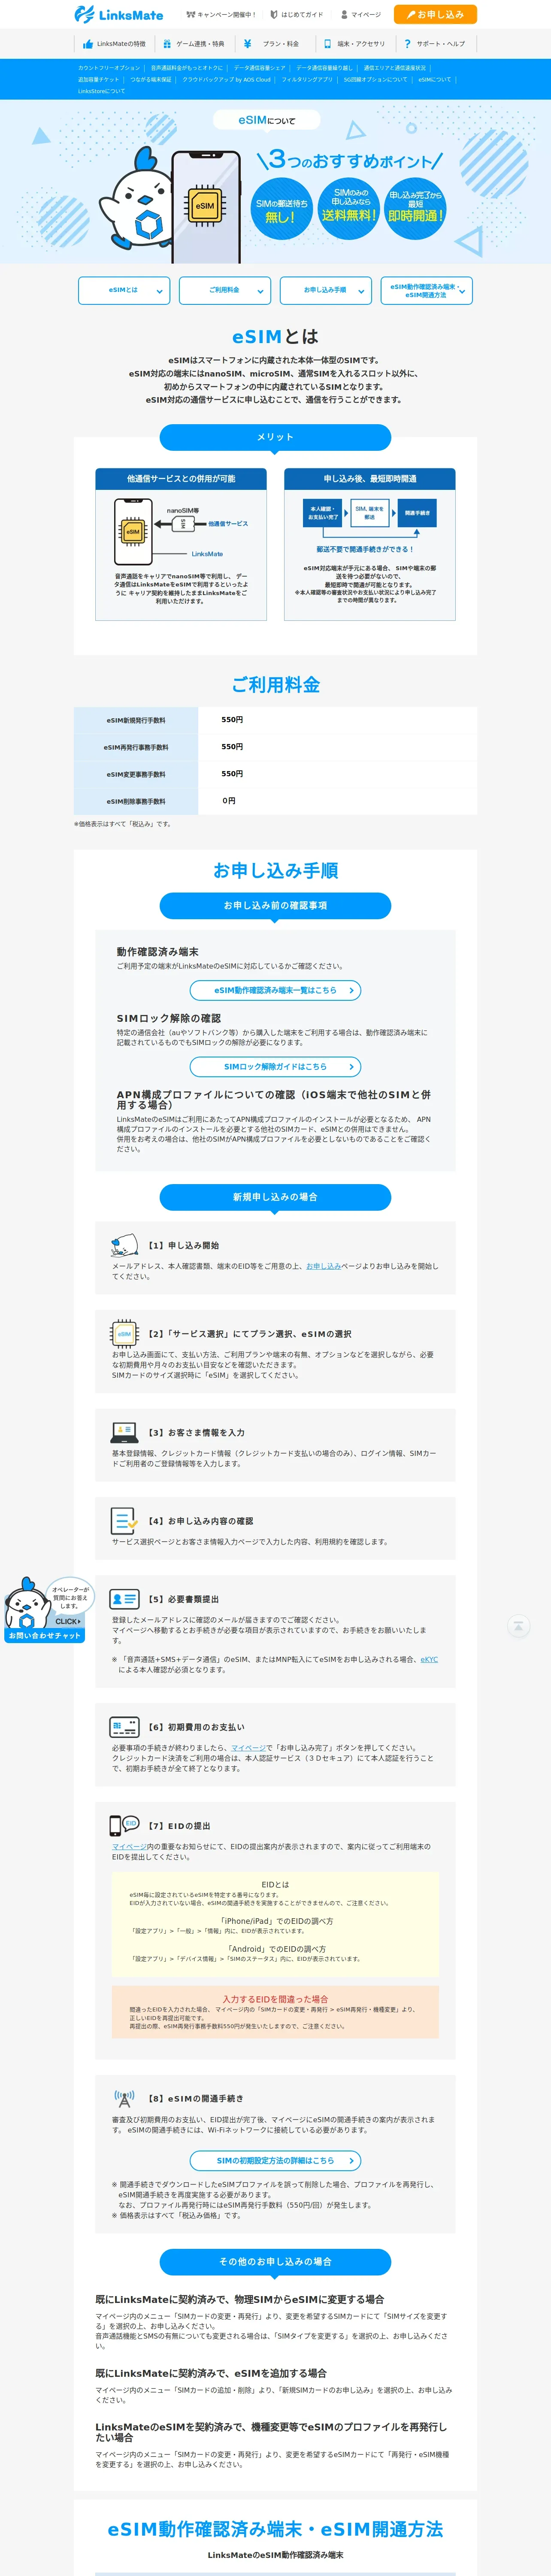Open ゲーム連携・特典 menu
Image resolution: width=551 pixels, height=2576 pixels.
pos(194,44)
